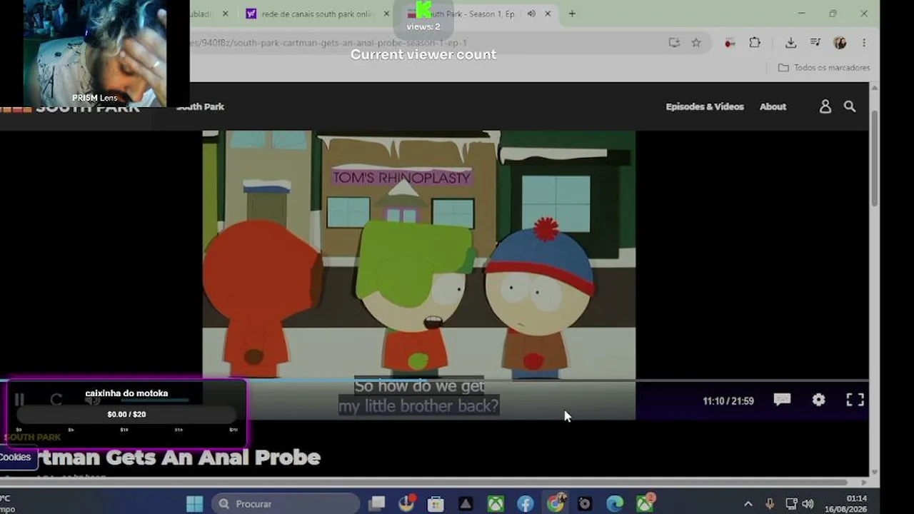Click the taskbar Procurar search box

286,504
